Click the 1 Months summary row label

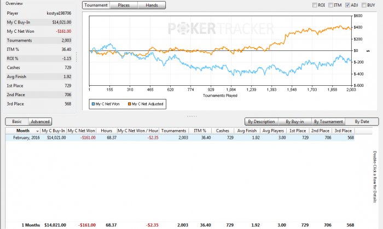coord(31,225)
